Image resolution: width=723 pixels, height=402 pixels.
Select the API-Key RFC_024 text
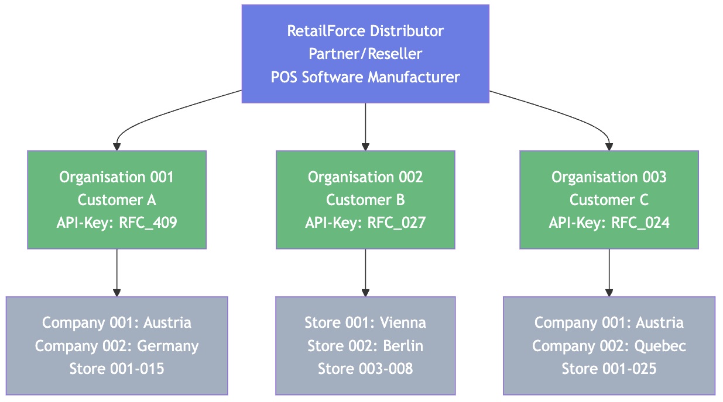pyautogui.click(x=609, y=223)
